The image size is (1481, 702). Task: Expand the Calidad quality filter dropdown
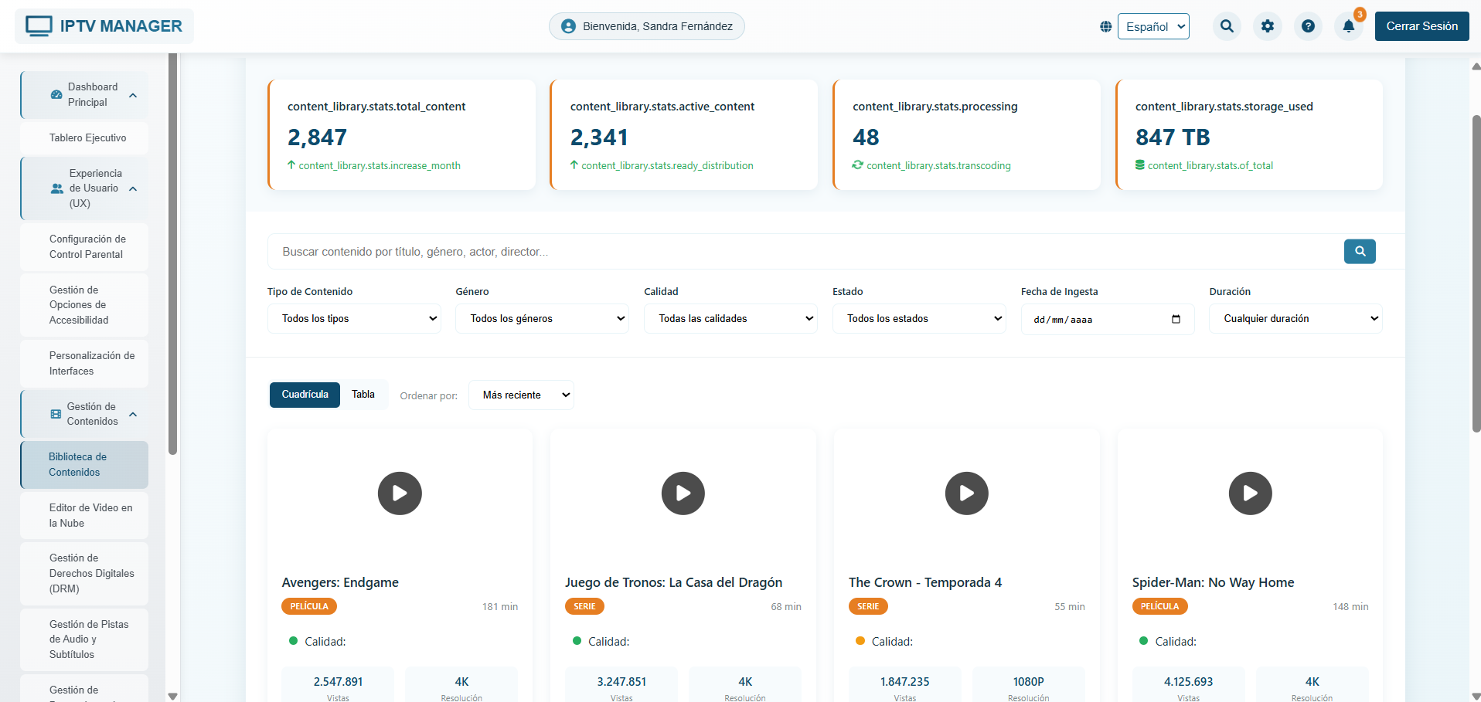730,318
